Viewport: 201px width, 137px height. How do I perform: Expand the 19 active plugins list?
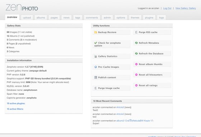click(16, 103)
